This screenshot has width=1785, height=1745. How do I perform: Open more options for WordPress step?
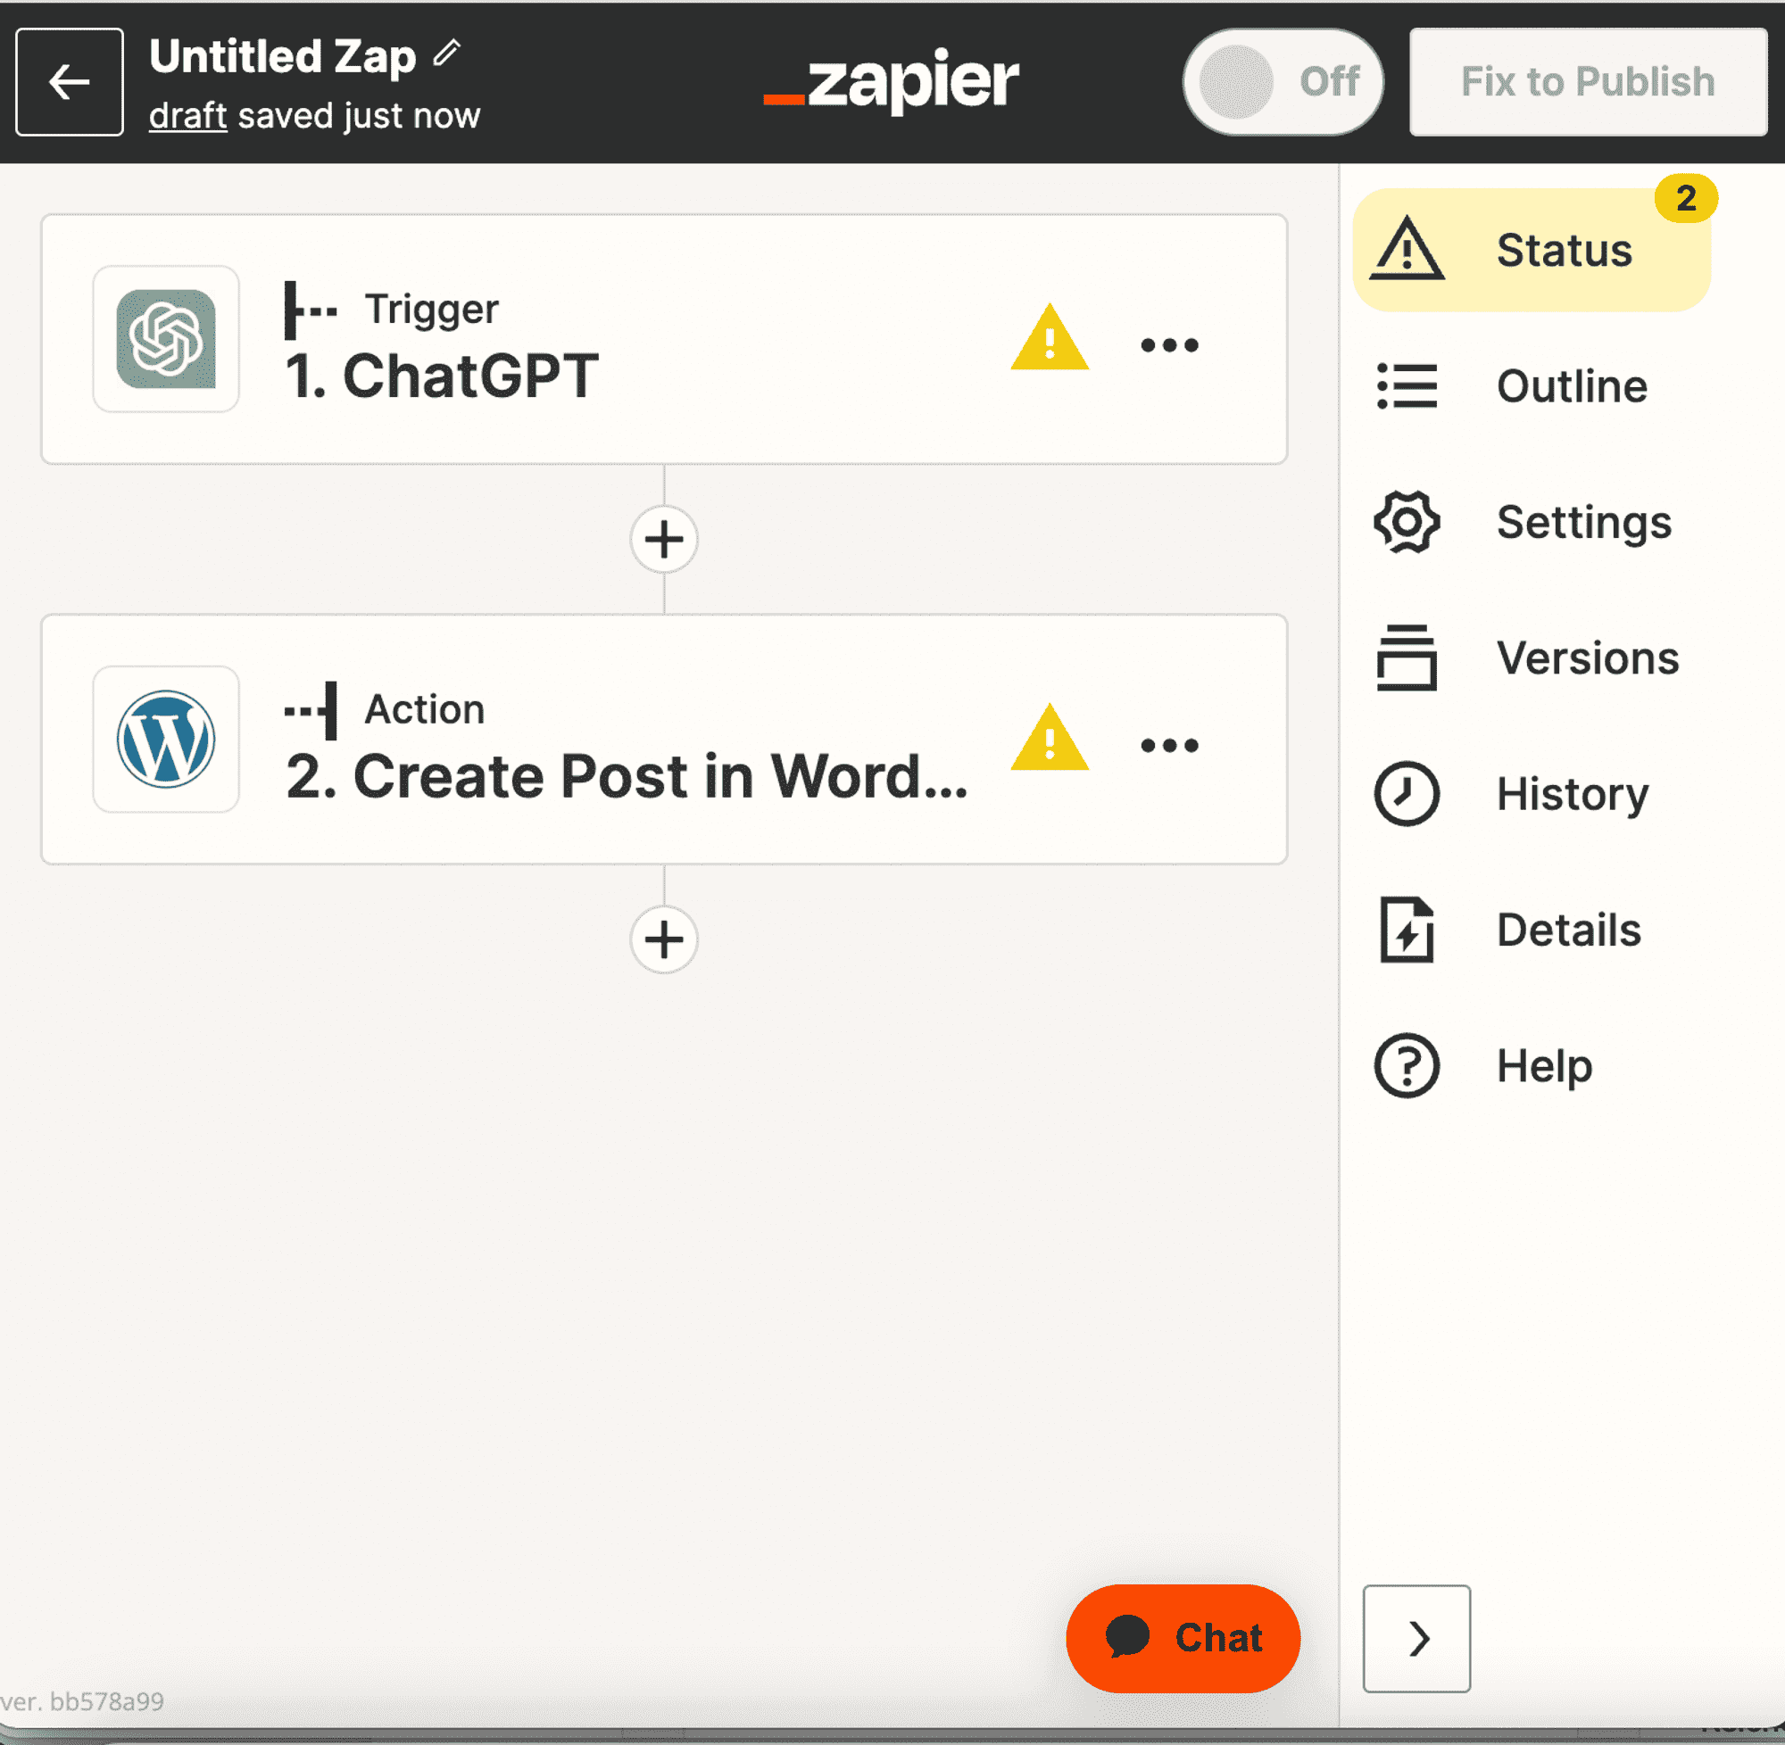coord(1170,746)
